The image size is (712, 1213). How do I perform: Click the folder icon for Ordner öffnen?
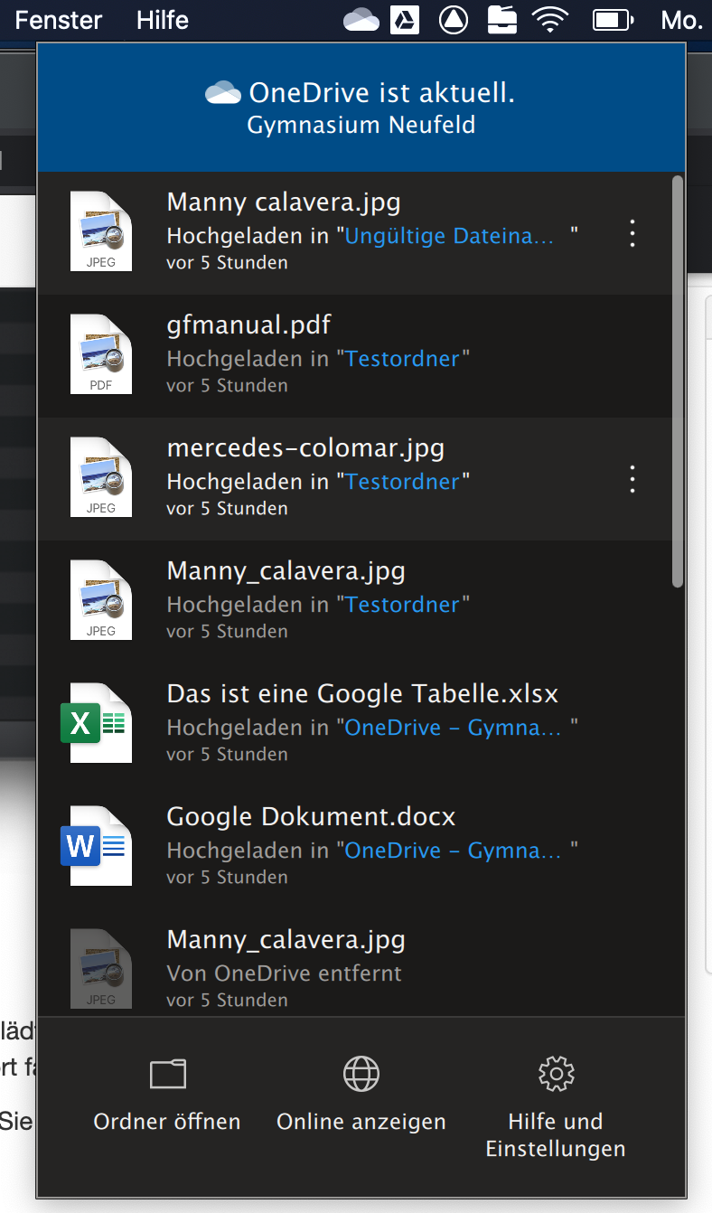(x=167, y=1074)
